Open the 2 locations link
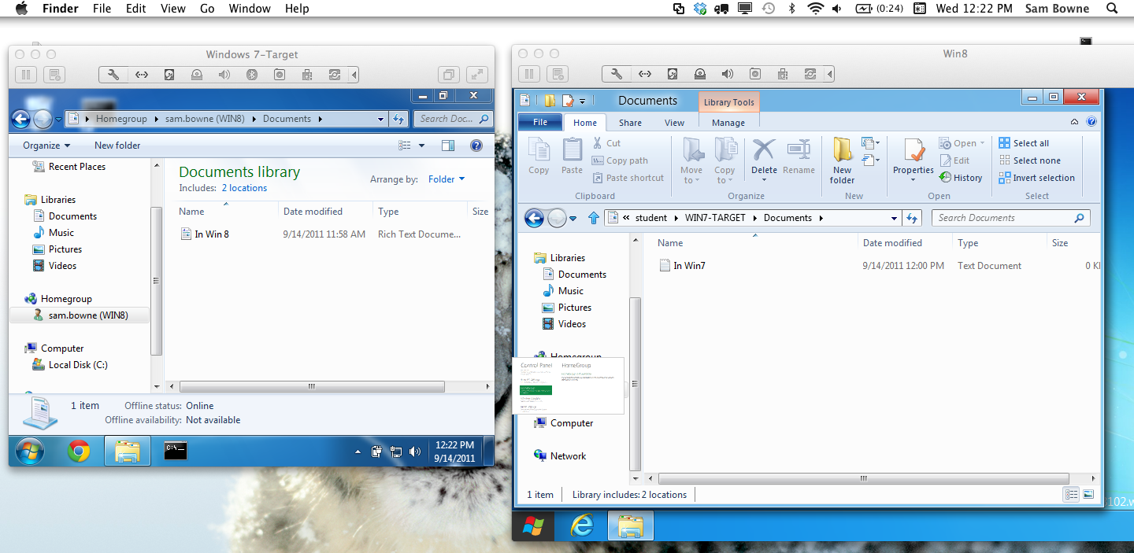Image resolution: width=1134 pixels, height=553 pixels. point(244,188)
